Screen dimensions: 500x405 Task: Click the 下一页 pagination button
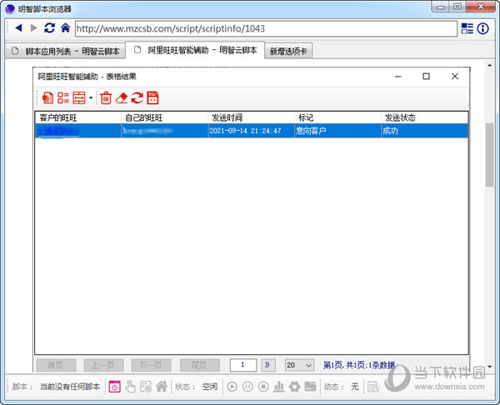(x=151, y=365)
